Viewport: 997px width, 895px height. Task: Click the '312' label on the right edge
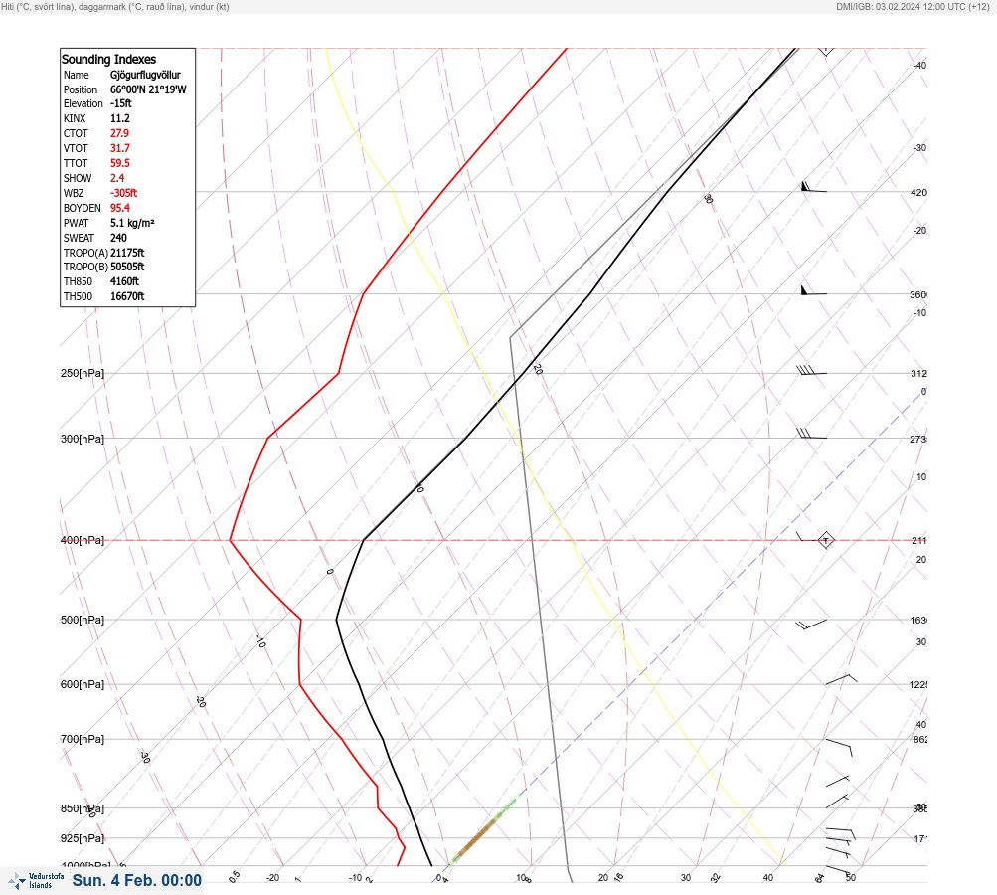[x=918, y=373]
